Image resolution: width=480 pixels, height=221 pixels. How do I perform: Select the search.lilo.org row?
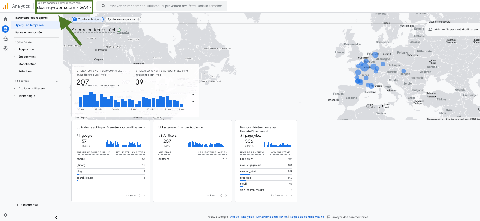click(x=111, y=178)
